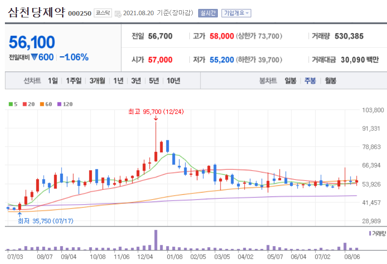The width and height of the screenshot is (387, 264).
Task: Click the blue down-triangle next to 600
Action: 34,57
